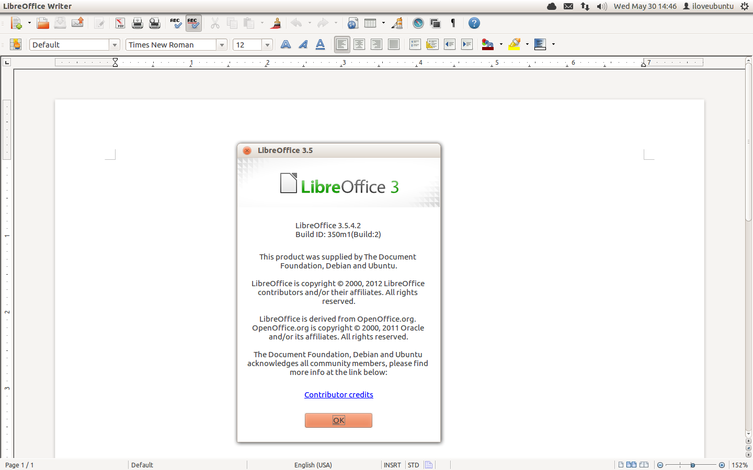Export directly as PDF

point(120,23)
